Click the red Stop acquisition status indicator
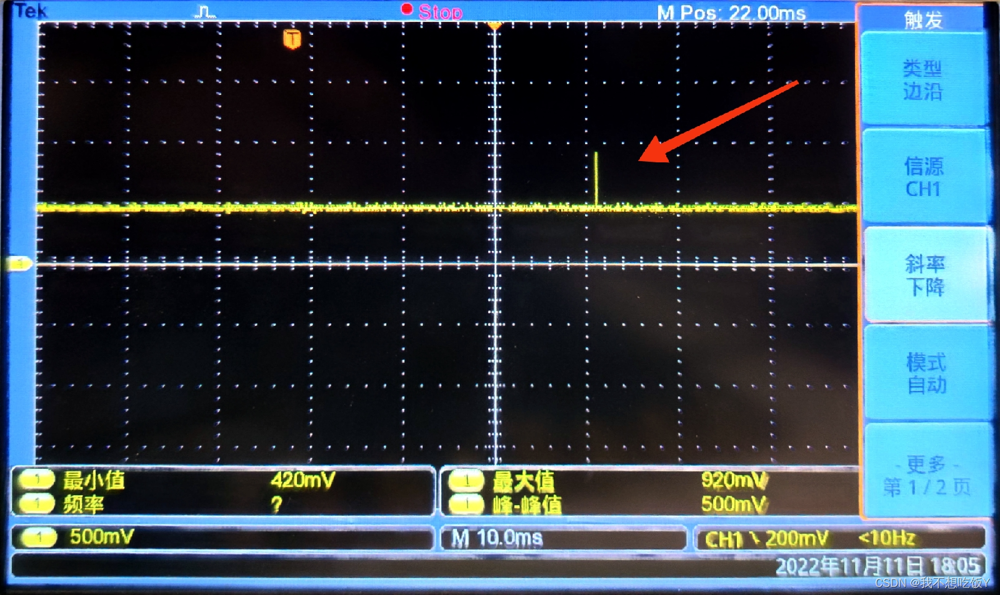The image size is (1000, 595). [432, 11]
